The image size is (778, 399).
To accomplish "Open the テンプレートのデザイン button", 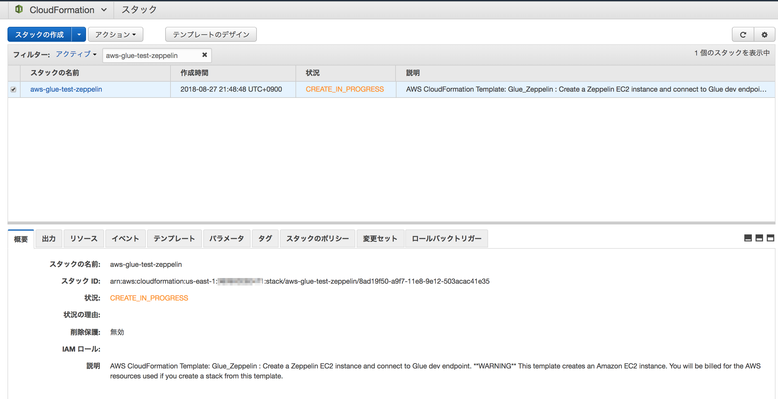I will point(211,35).
